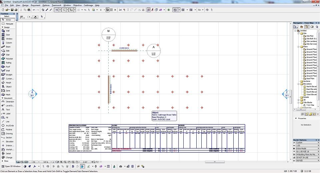Select the Object tool in Toolbox
This screenshot has height=173, width=320.
coord(8,86)
